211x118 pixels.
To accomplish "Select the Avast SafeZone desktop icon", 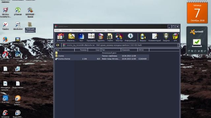I will pyautogui.click(x=18, y=100).
